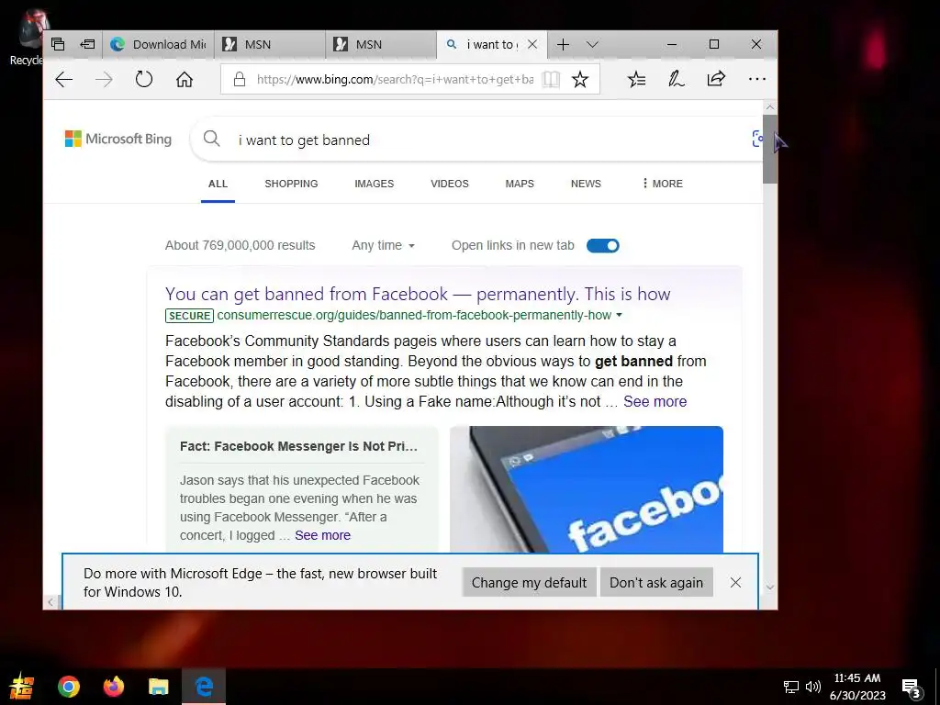Open Edge Settings and more menu
Screen dimensions: 940x705
[757, 79]
